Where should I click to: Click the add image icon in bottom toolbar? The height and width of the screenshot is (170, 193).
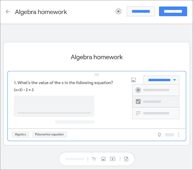click(103, 159)
